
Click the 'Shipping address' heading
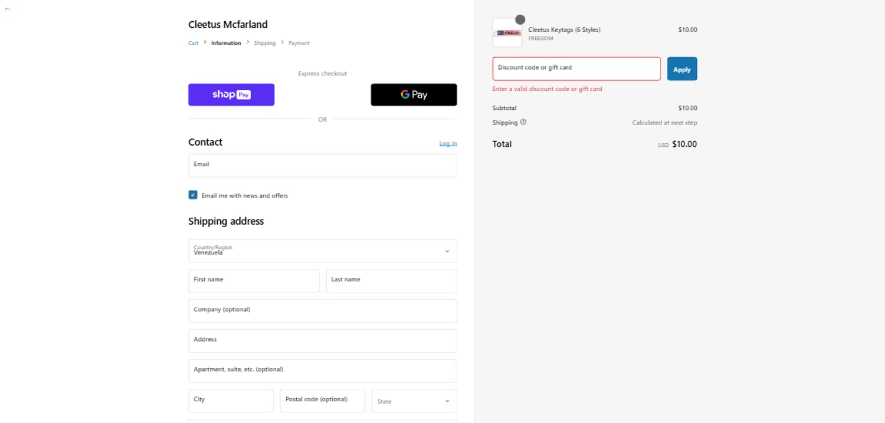coord(226,221)
